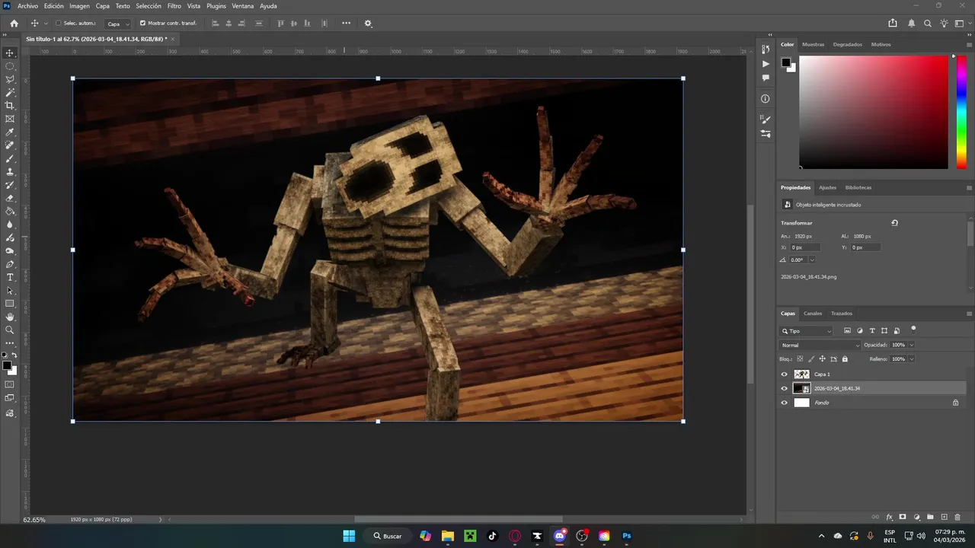Viewport: 975px width, 548px height.
Task: Open the rotation angle dropdown in Propiedades
Action: pos(812,260)
